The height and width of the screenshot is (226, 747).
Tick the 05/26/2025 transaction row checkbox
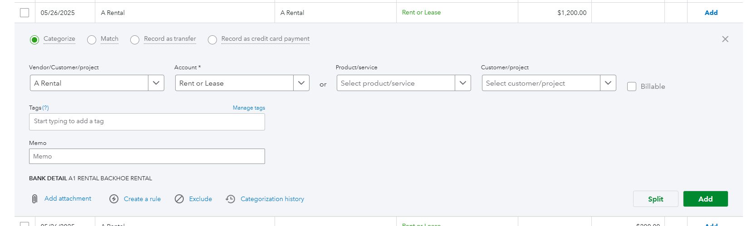tap(25, 13)
